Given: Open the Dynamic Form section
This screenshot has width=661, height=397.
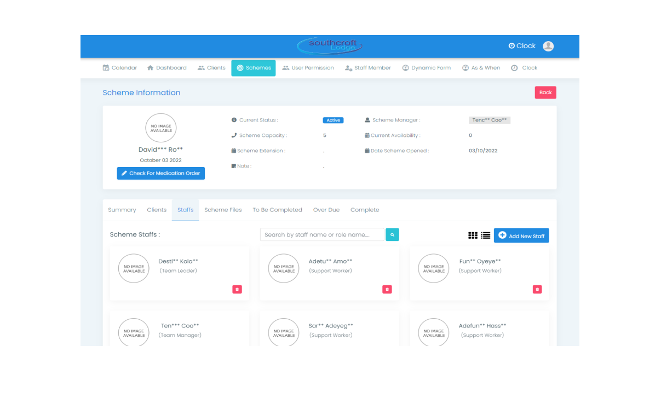Looking at the screenshot, I should [426, 68].
